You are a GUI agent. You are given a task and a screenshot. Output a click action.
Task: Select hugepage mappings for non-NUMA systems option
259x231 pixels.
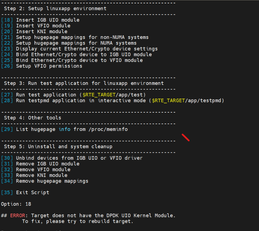[82, 37]
